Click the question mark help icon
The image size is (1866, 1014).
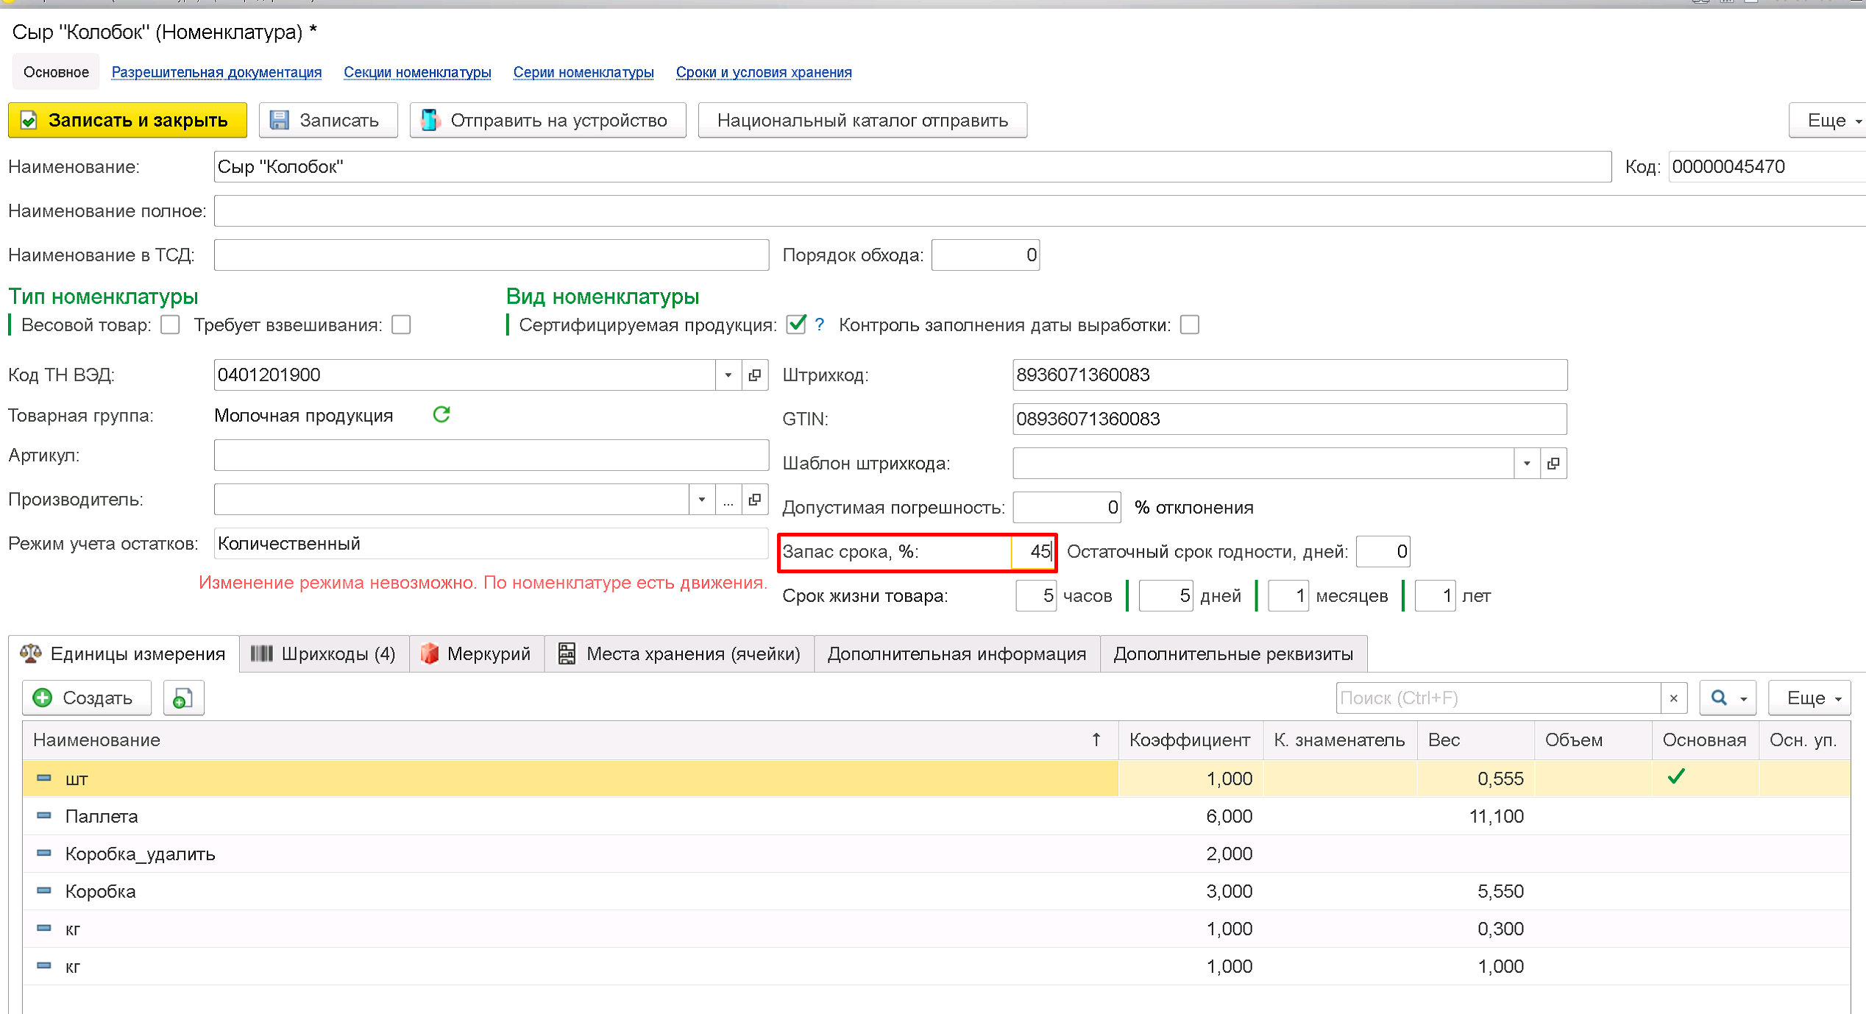click(820, 325)
